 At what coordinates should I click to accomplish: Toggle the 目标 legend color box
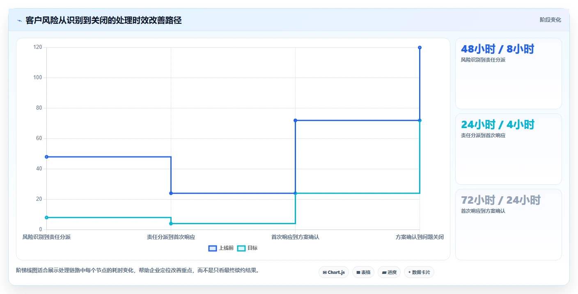click(x=241, y=248)
